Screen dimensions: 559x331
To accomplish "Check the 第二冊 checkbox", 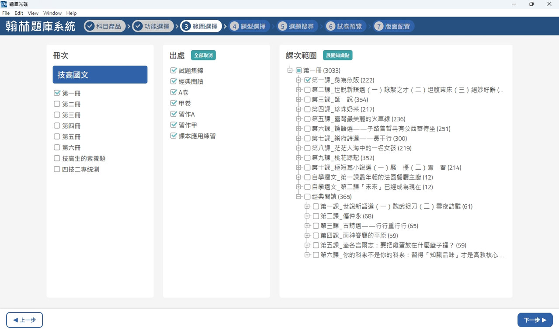I will (57, 104).
